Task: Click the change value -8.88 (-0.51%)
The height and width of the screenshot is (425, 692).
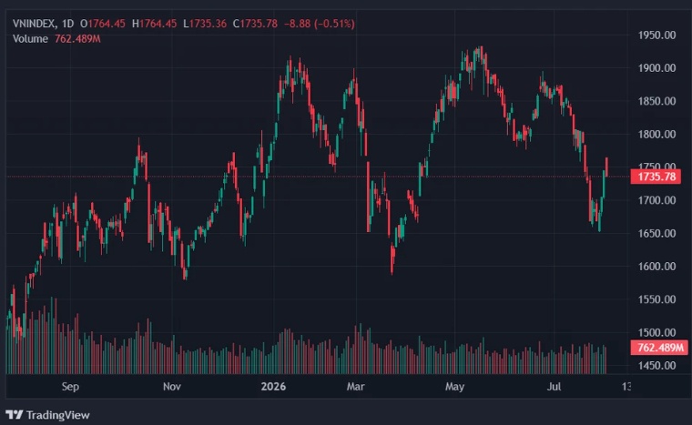Action: coord(319,24)
